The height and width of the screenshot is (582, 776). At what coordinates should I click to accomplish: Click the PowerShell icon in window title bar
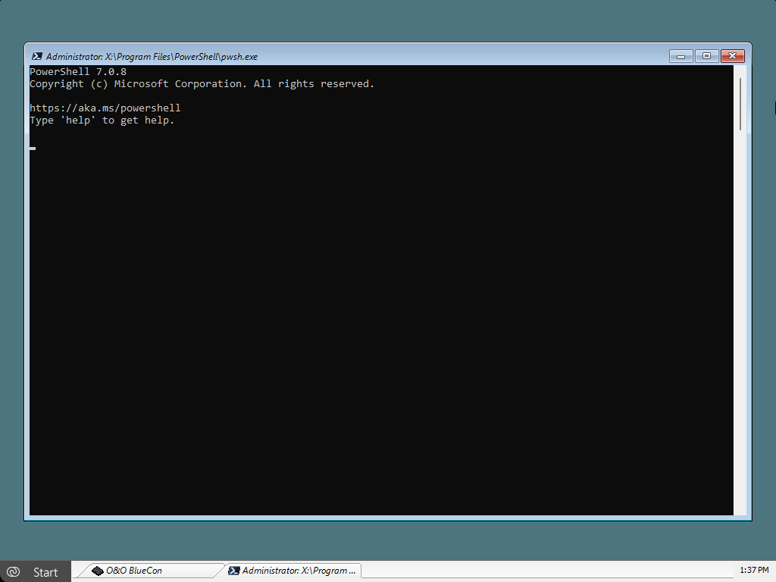pos(36,57)
